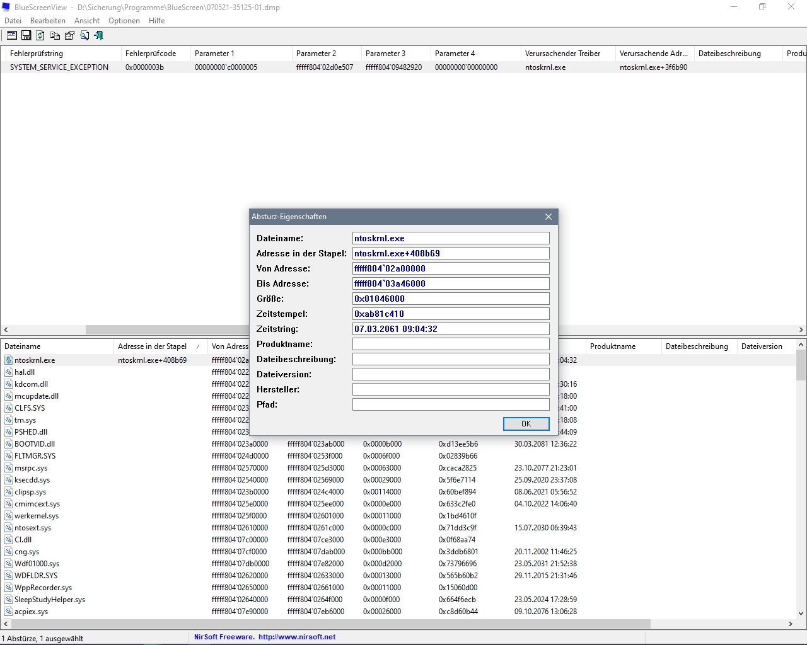Click the kdcom.dll file icon
The image size is (807, 645).
click(9, 384)
